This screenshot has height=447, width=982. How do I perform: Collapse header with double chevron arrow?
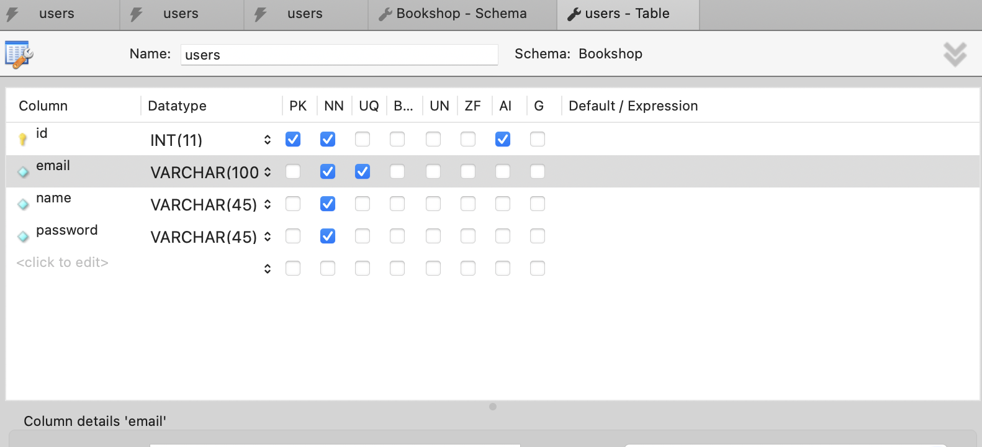point(955,55)
